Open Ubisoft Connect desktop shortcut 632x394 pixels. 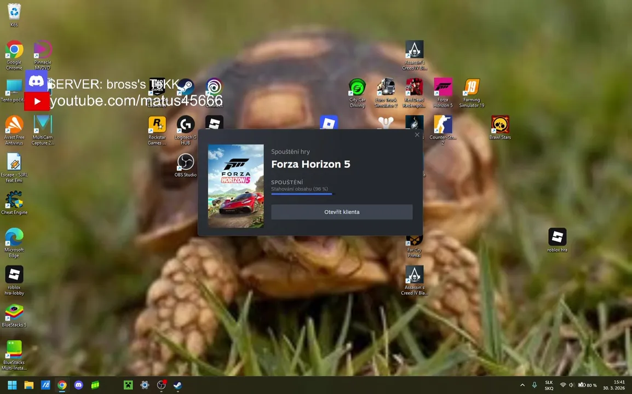click(214, 93)
